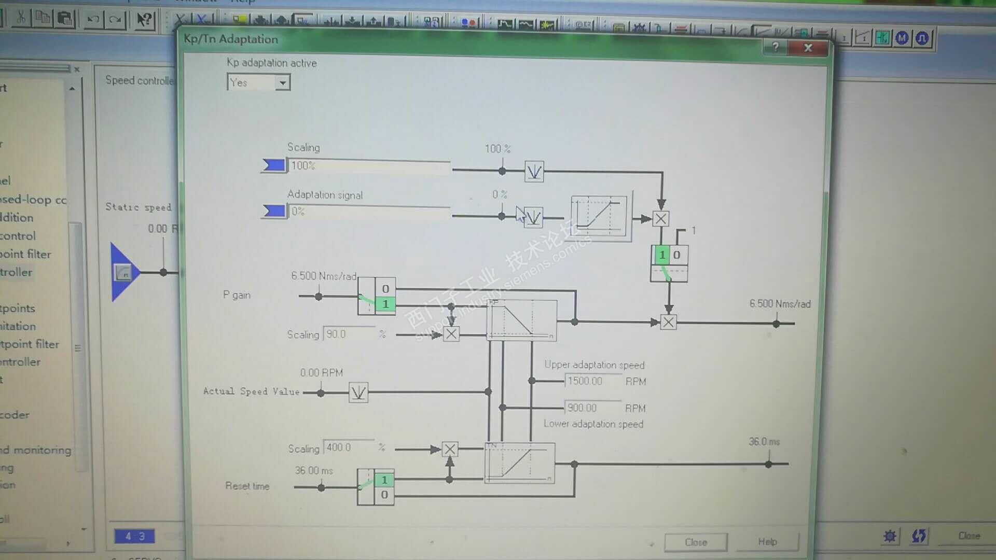The image size is (996, 560).
Task: Click the blue refresh arrows icon
Action: tap(919, 536)
